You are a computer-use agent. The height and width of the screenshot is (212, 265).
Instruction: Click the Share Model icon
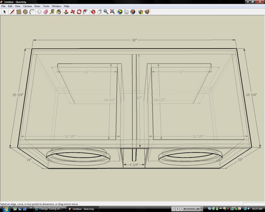[x=147, y=12]
